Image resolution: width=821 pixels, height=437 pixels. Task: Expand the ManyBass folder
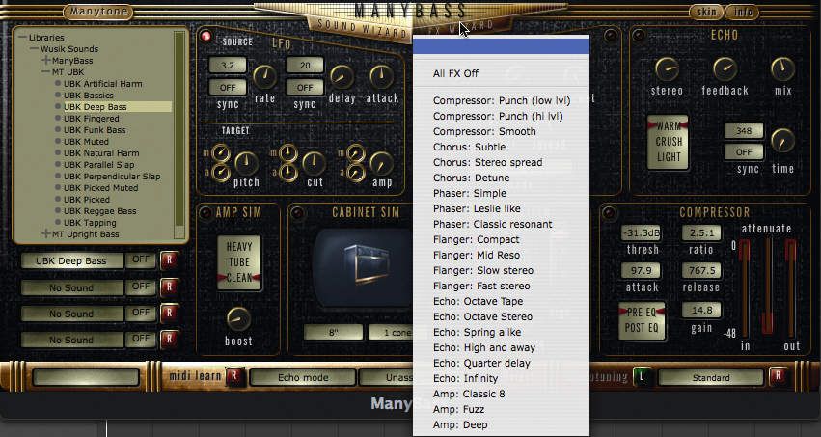tap(46, 60)
